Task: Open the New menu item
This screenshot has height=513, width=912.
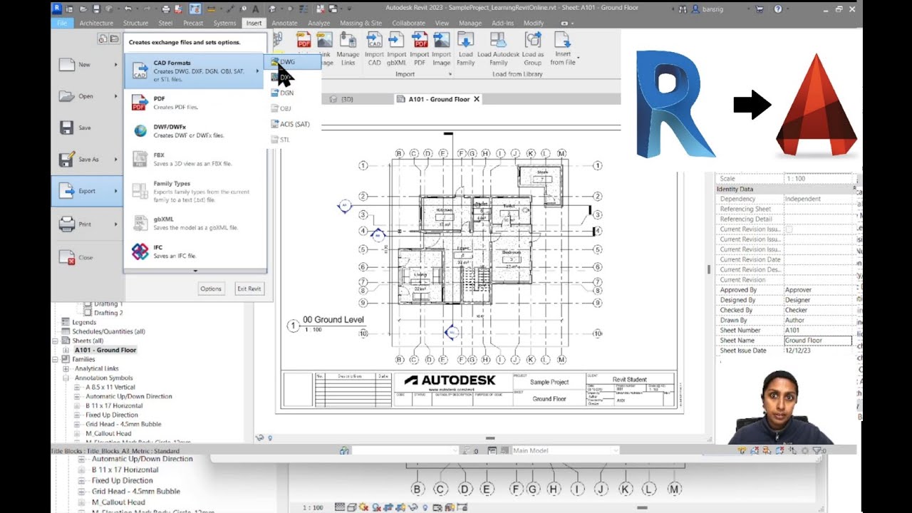Action: (x=87, y=64)
